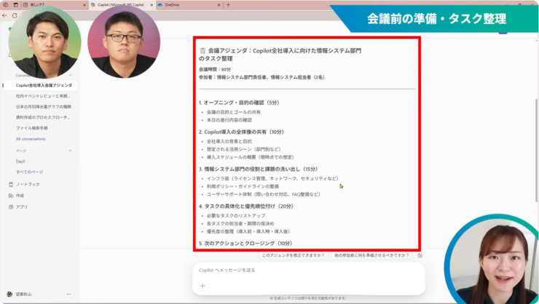Viewport: 539px width, 304px height.
Task: Open the browser profile icon in tab strip
Action: tap(6, 5)
